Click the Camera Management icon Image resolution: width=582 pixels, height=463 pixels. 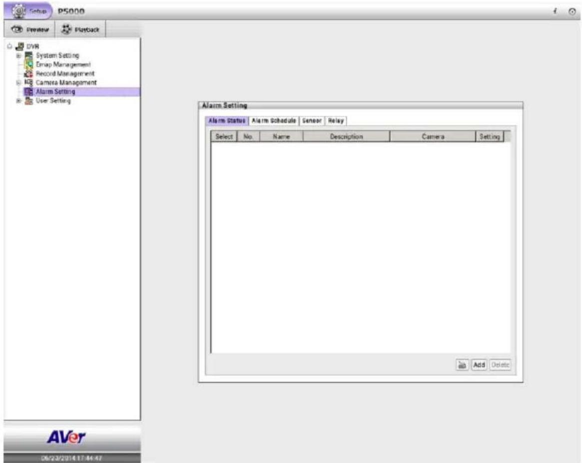(28, 83)
